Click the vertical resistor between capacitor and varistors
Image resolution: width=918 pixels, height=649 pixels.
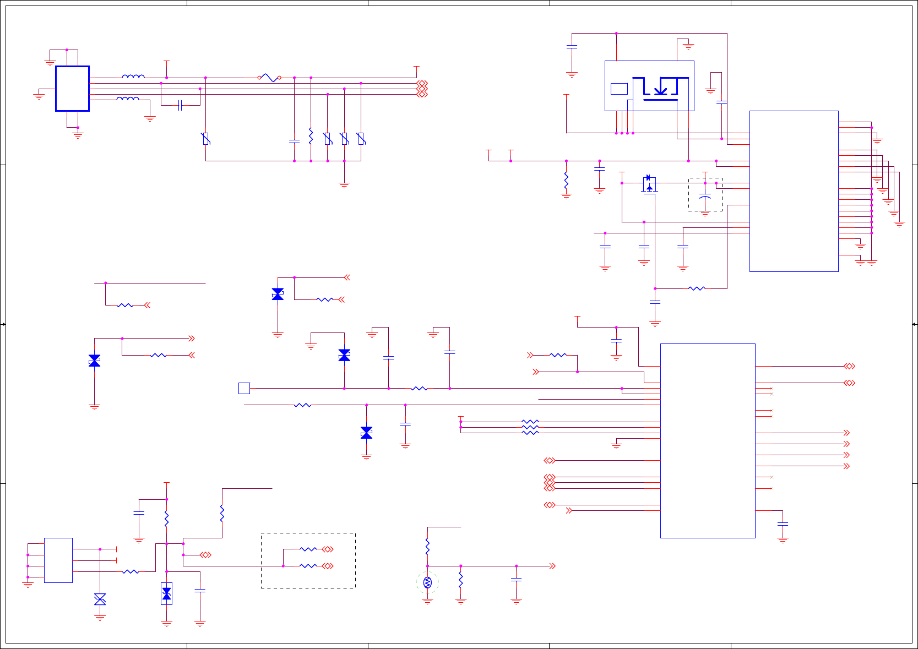[x=311, y=136]
